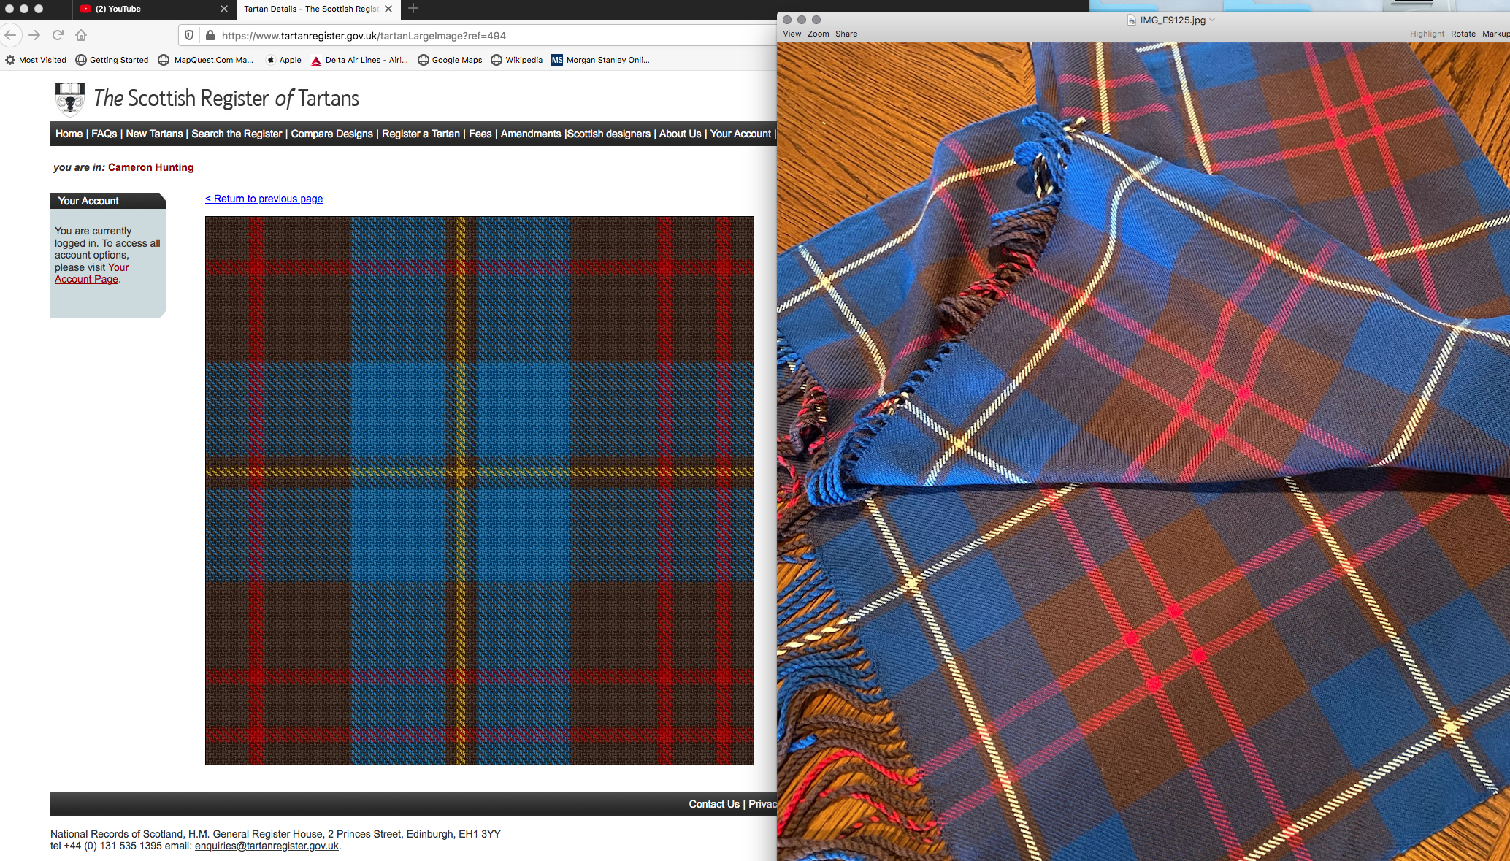
Task: Open Fees navigation item
Action: pyautogui.click(x=480, y=134)
